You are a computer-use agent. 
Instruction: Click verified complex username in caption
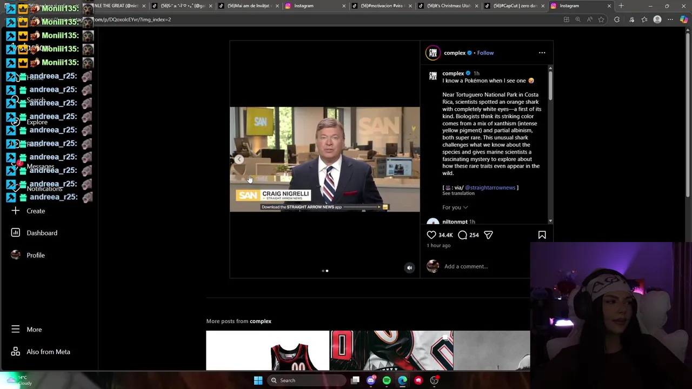tap(453, 73)
